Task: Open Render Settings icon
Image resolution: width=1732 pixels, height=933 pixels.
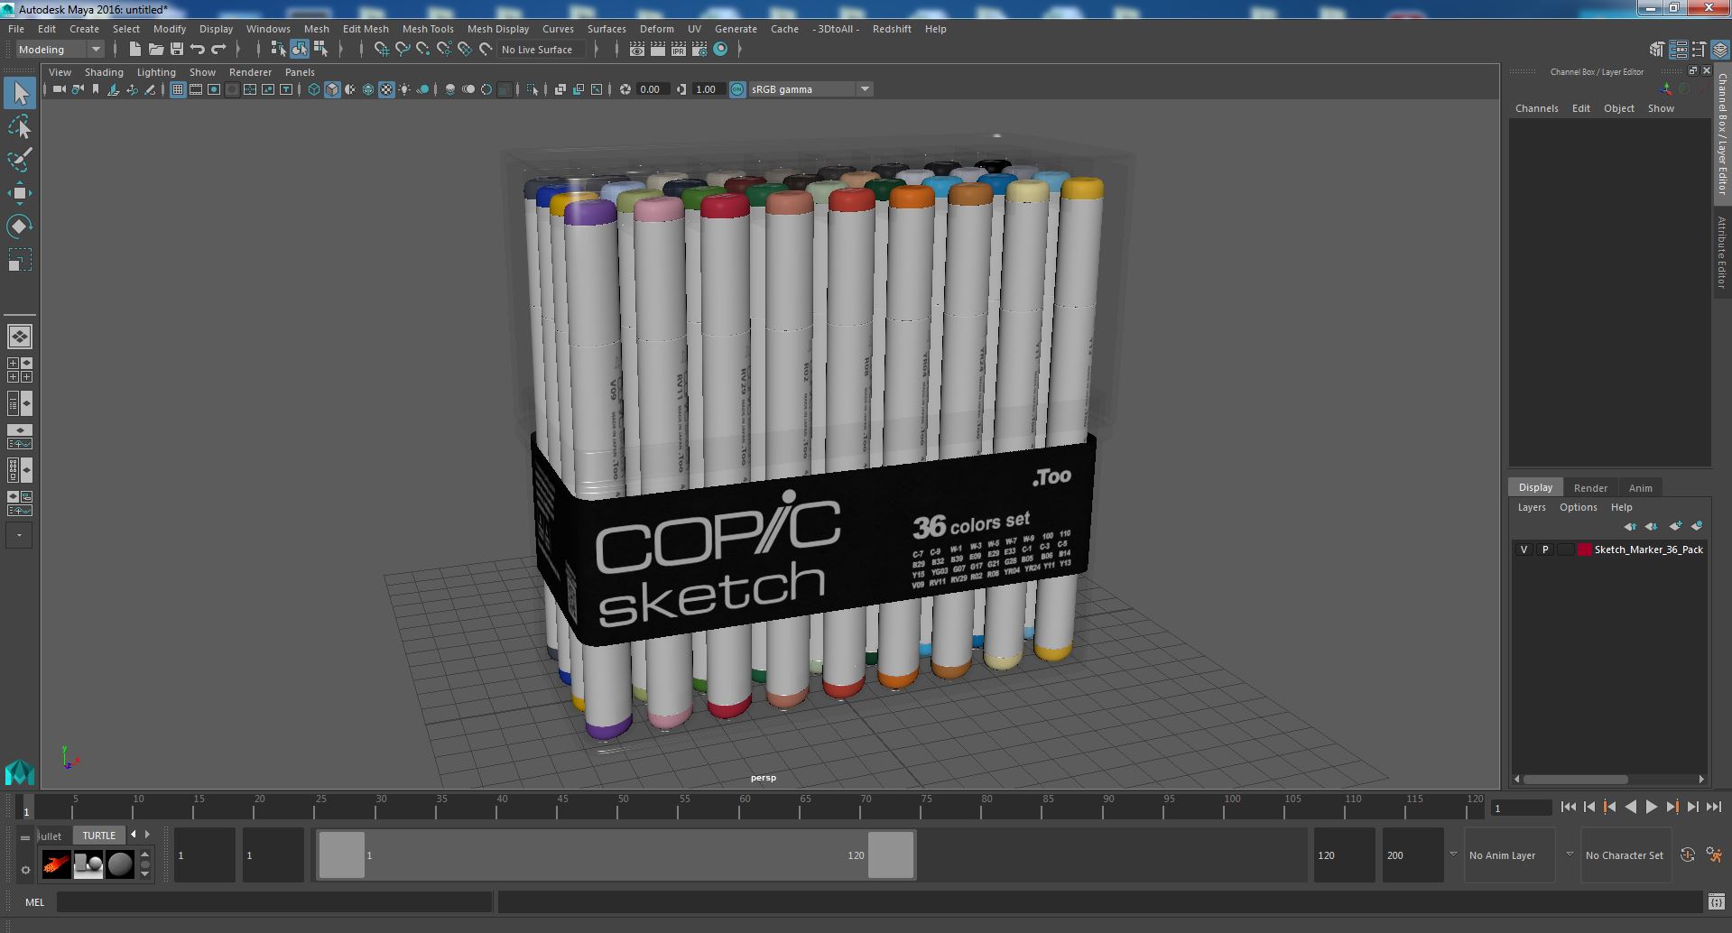Action: pyautogui.click(x=699, y=50)
